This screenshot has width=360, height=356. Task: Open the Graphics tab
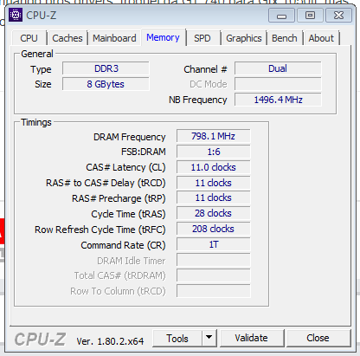pyautogui.click(x=244, y=38)
